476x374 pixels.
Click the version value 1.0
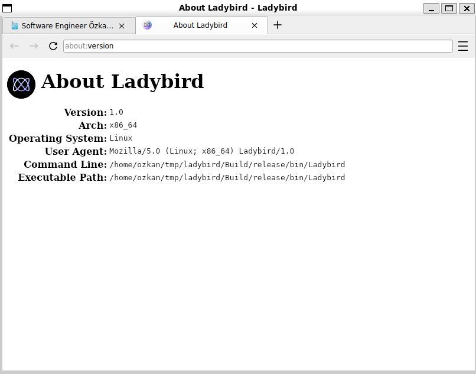point(116,112)
